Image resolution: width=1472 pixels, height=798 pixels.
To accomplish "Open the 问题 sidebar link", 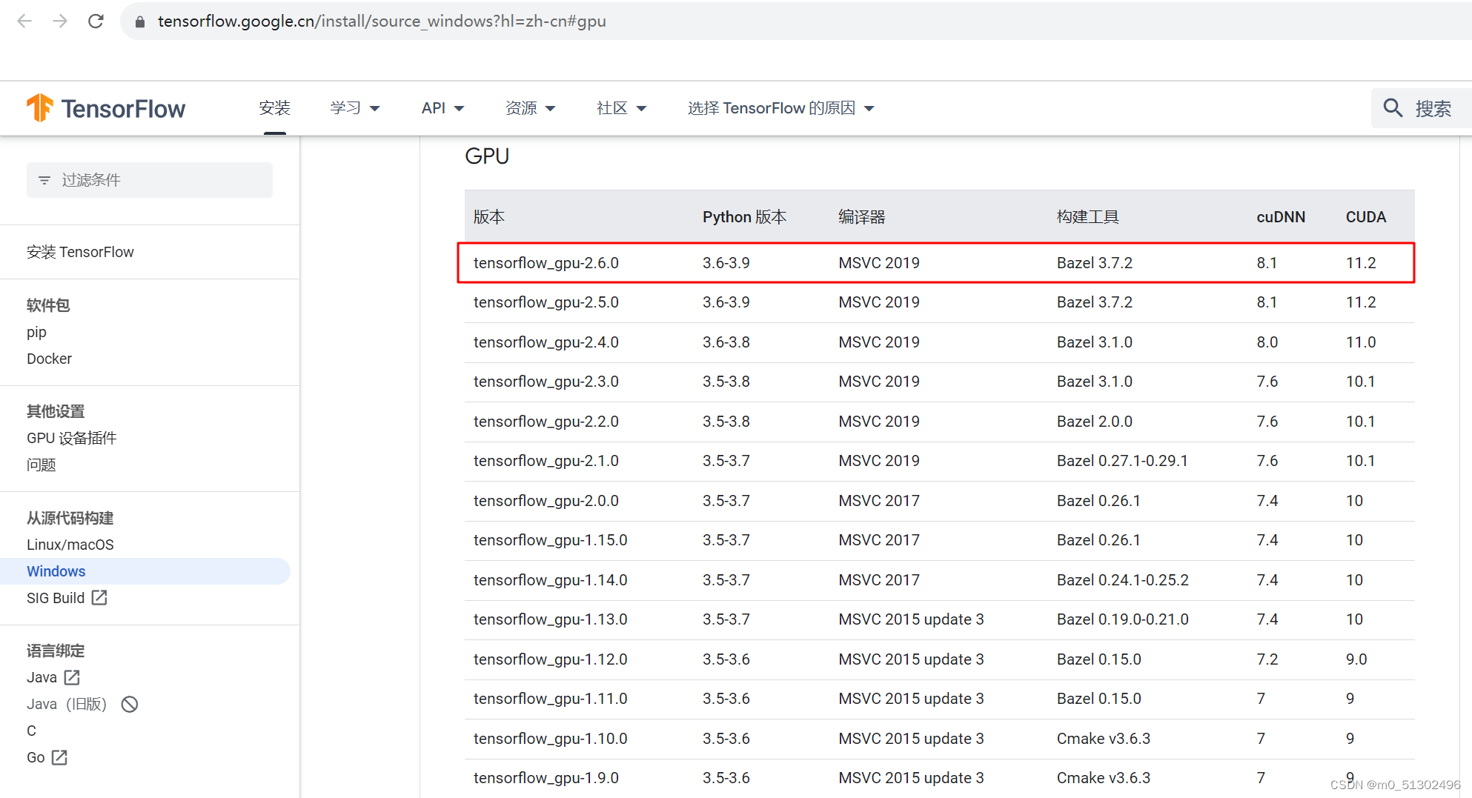I will pos(41,465).
